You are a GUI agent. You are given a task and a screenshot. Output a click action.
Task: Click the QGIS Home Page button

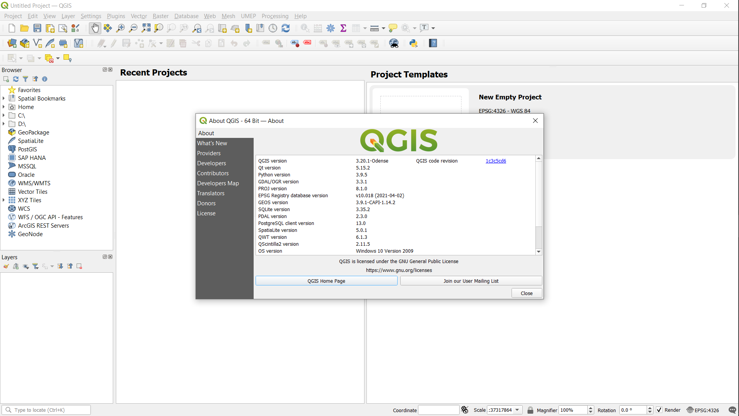pyautogui.click(x=326, y=281)
